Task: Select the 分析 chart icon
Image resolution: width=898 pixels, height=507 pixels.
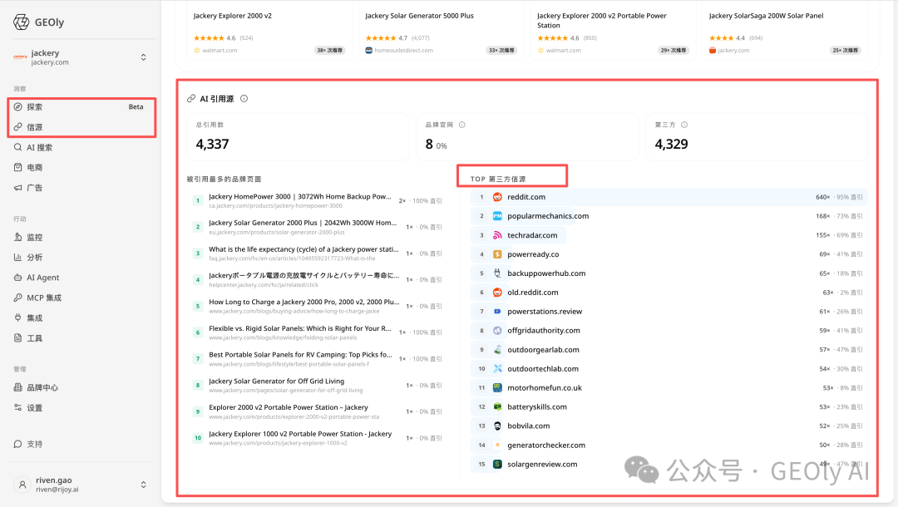Action: (x=17, y=257)
